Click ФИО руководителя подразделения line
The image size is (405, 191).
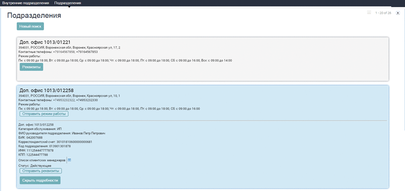(x=62, y=133)
